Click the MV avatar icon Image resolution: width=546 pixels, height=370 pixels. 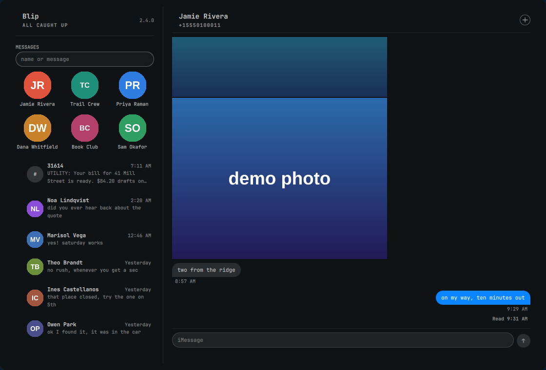[35, 240]
